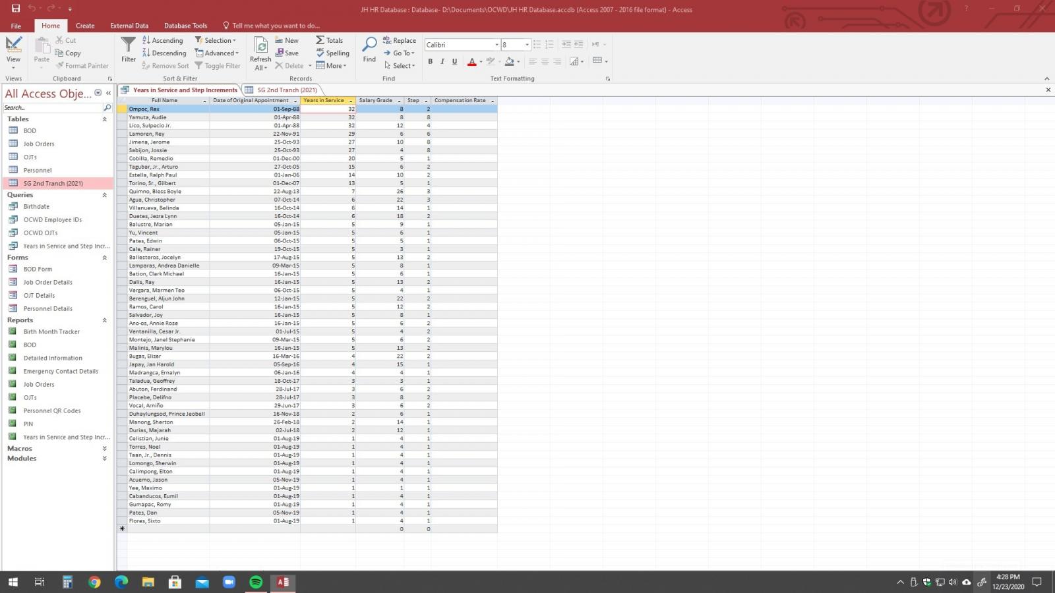The image size is (1055, 593).
Task: Center align text
Action: (x=545, y=61)
